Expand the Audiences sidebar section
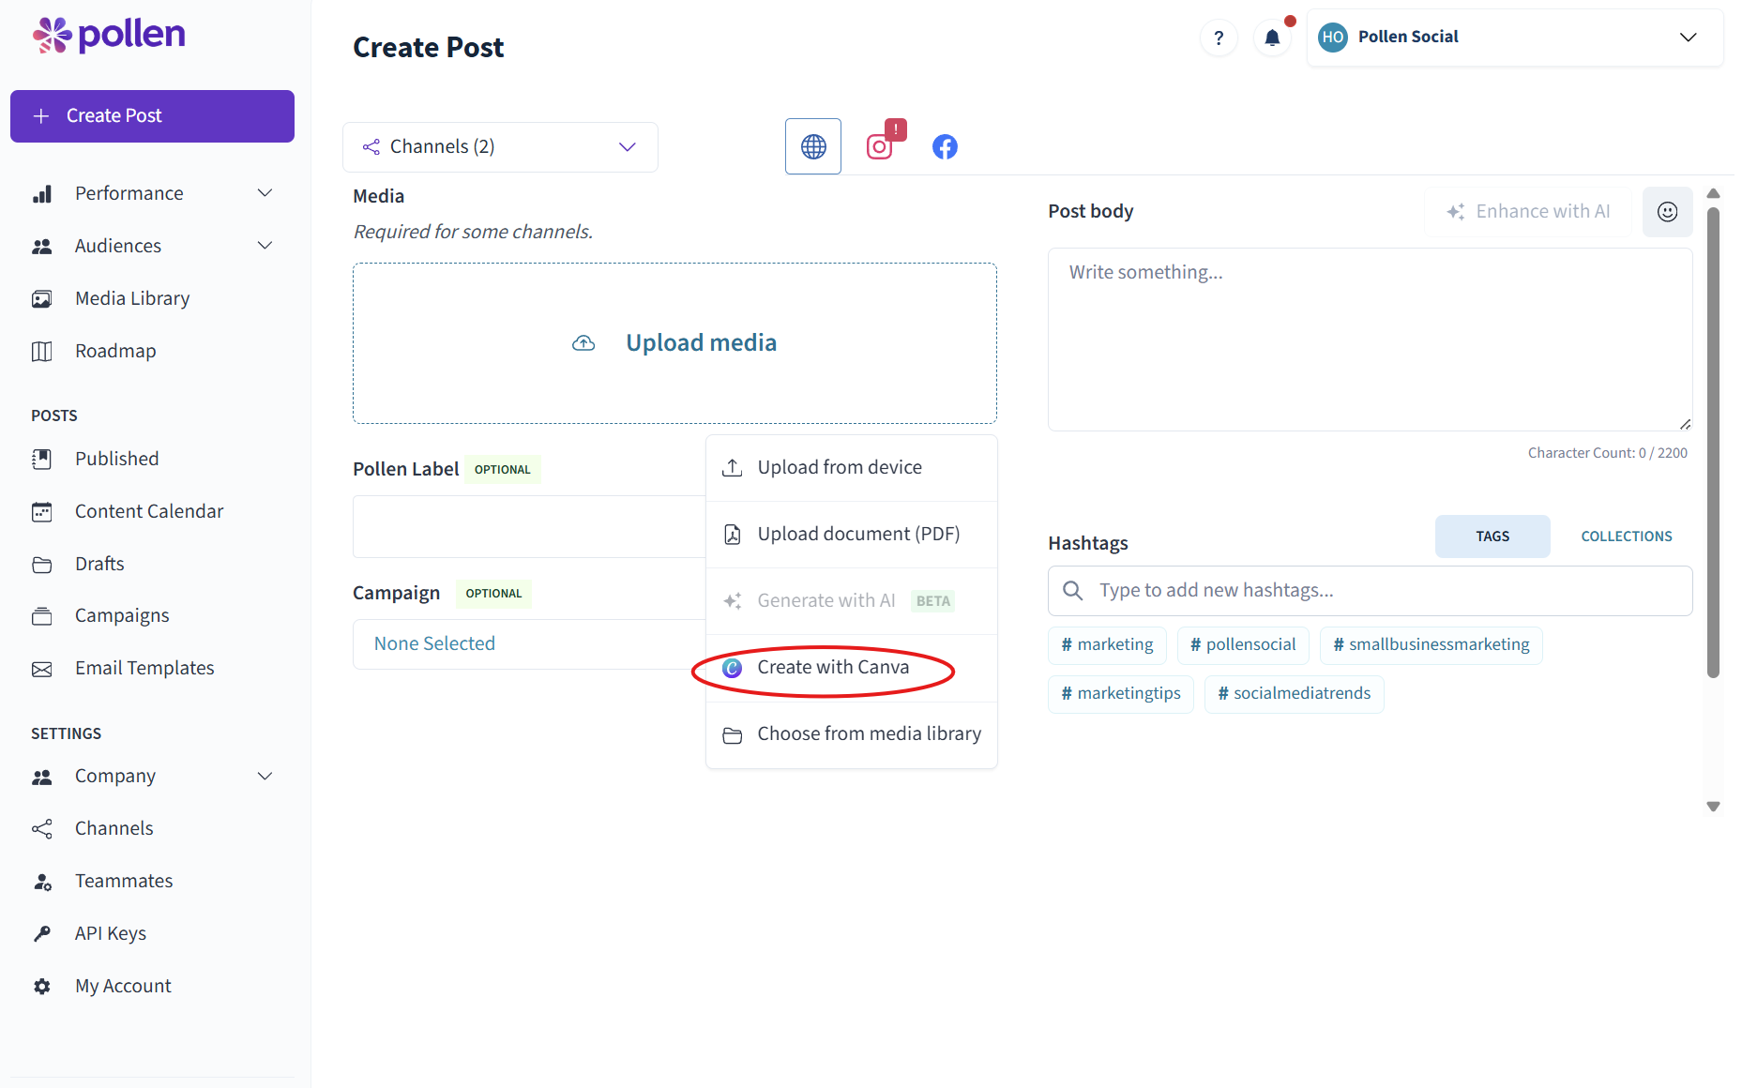 point(265,246)
